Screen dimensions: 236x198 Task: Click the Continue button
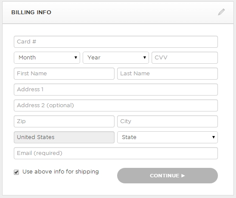168,176
